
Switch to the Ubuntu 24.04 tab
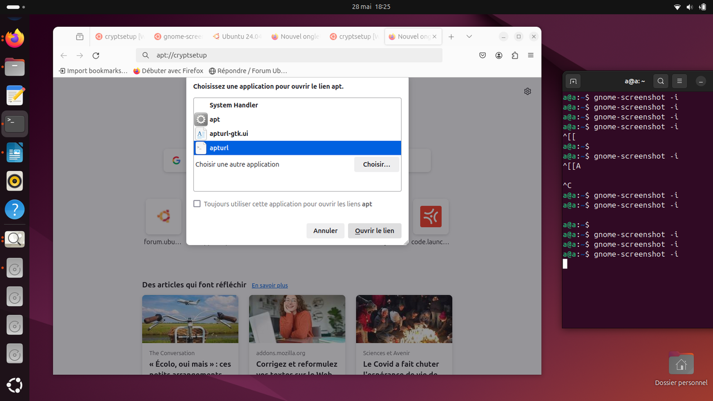(x=237, y=37)
